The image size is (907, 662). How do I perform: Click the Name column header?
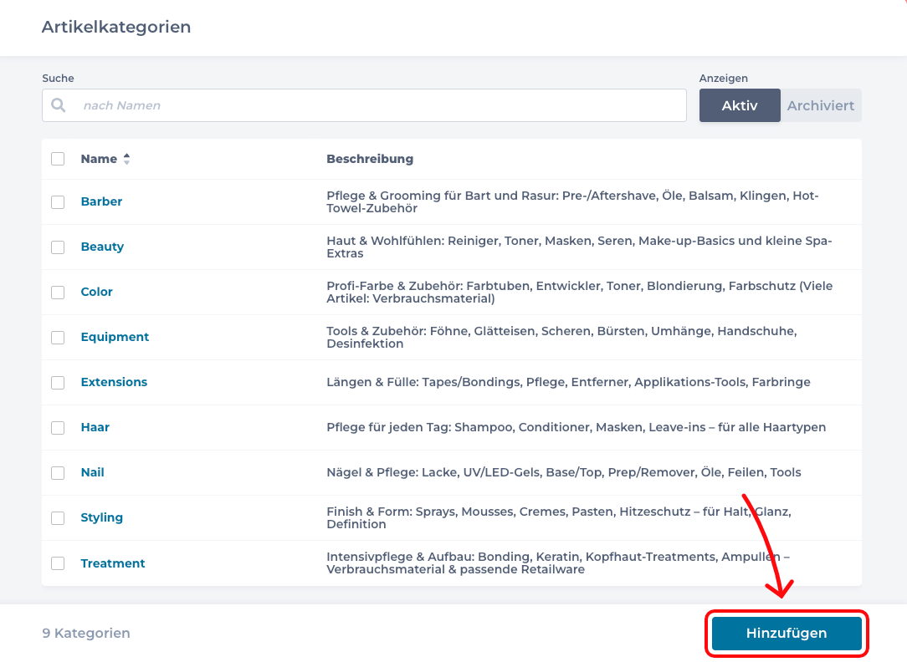pyautogui.click(x=99, y=159)
